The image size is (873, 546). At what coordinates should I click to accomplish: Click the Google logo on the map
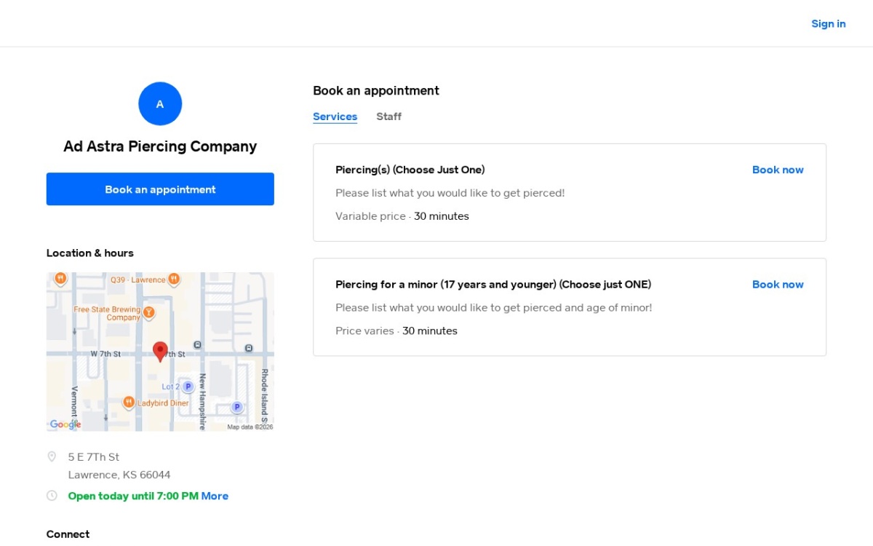point(65,424)
